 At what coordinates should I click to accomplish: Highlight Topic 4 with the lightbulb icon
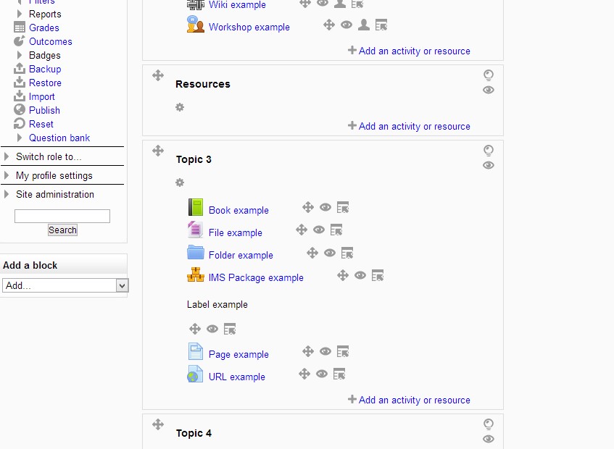489,424
